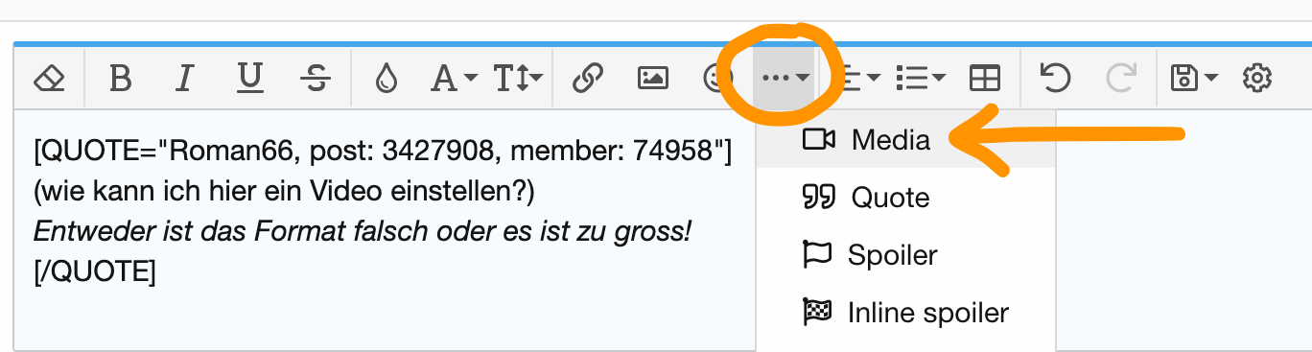Open the font family dropdown
The height and width of the screenshot is (352, 1312).
(453, 79)
